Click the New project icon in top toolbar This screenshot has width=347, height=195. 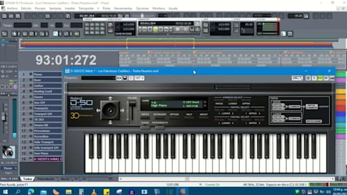pos(5,16)
